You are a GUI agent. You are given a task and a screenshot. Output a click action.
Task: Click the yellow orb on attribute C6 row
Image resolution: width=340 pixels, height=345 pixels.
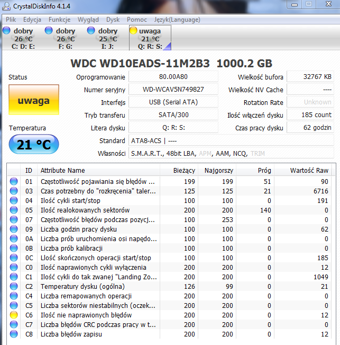coord(14,315)
